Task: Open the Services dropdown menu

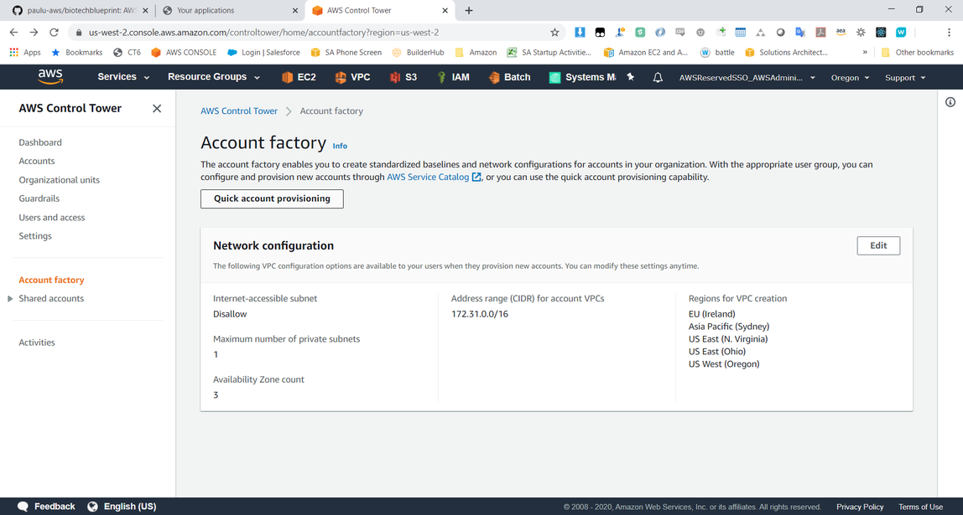Action: tap(123, 77)
